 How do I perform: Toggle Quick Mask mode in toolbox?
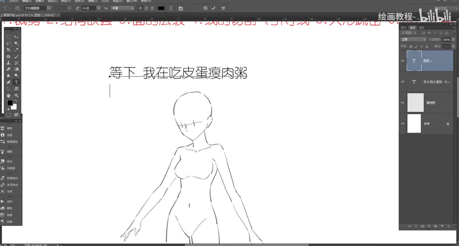[9, 115]
